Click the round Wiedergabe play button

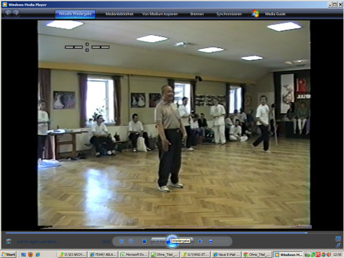coord(172,241)
